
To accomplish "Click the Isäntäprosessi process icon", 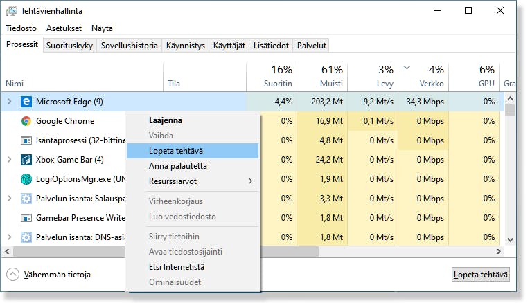I will pyautogui.click(x=26, y=140).
